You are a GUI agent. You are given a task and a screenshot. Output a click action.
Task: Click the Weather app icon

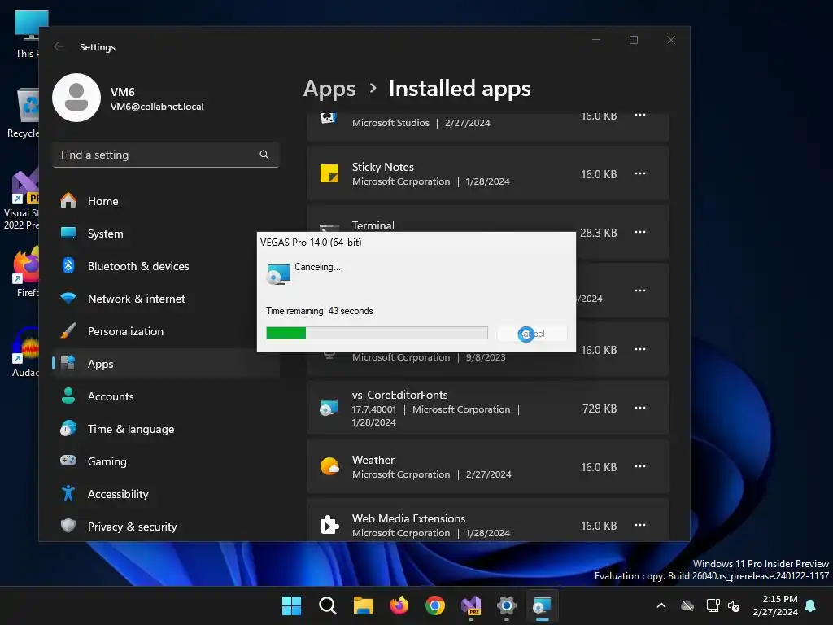(x=329, y=466)
